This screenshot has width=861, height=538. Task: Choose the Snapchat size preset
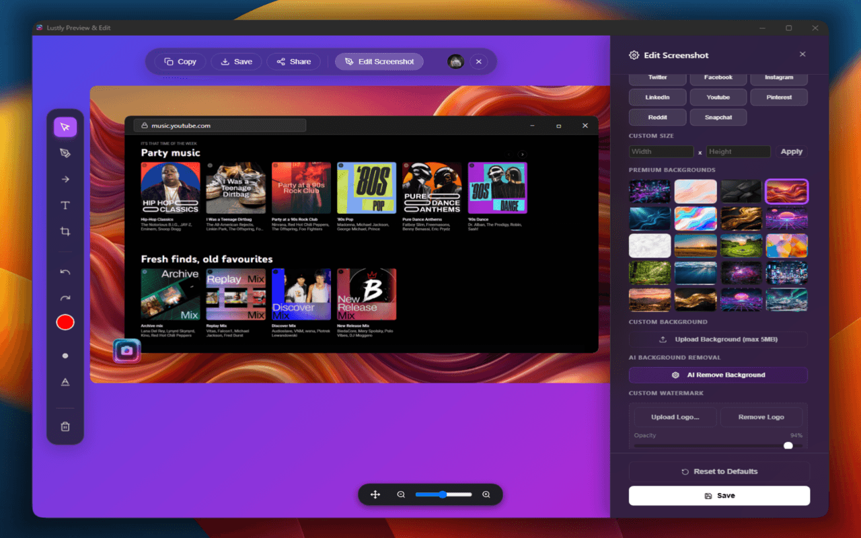[x=718, y=117]
